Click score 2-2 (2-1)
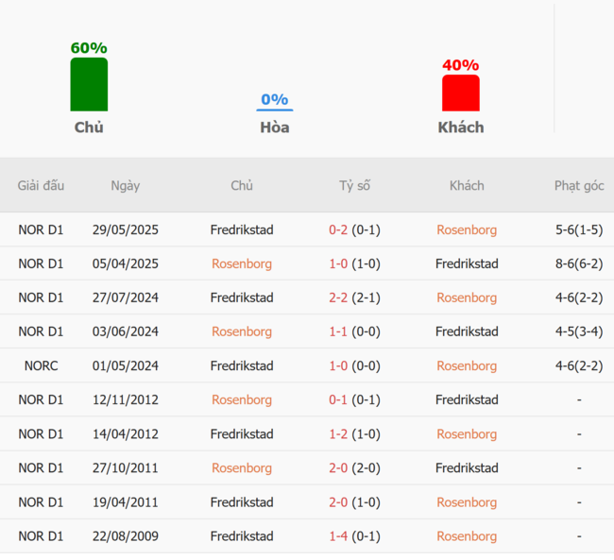Screen dimensions: 614x560 (x=354, y=297)
